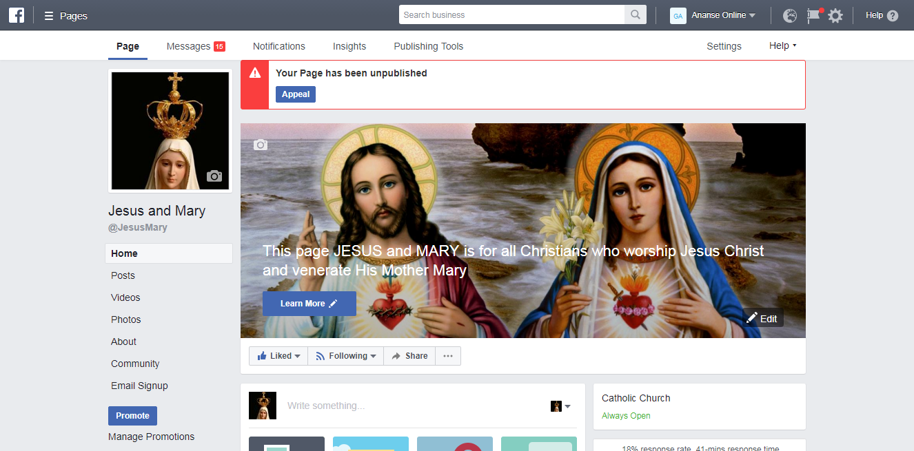Click the three-dots more options button
The image size is (914, 451).
pyautogui.click(x=448, y=356)
